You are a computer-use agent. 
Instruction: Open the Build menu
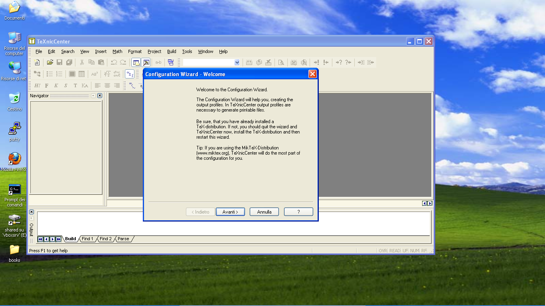172,51
